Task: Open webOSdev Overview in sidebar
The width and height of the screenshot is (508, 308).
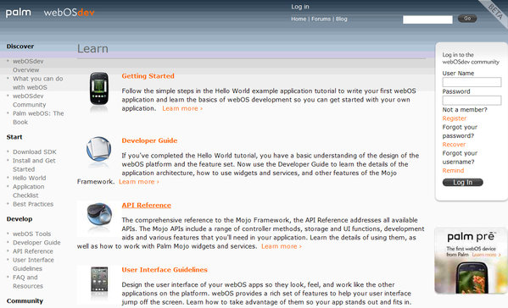Action: 28,66
